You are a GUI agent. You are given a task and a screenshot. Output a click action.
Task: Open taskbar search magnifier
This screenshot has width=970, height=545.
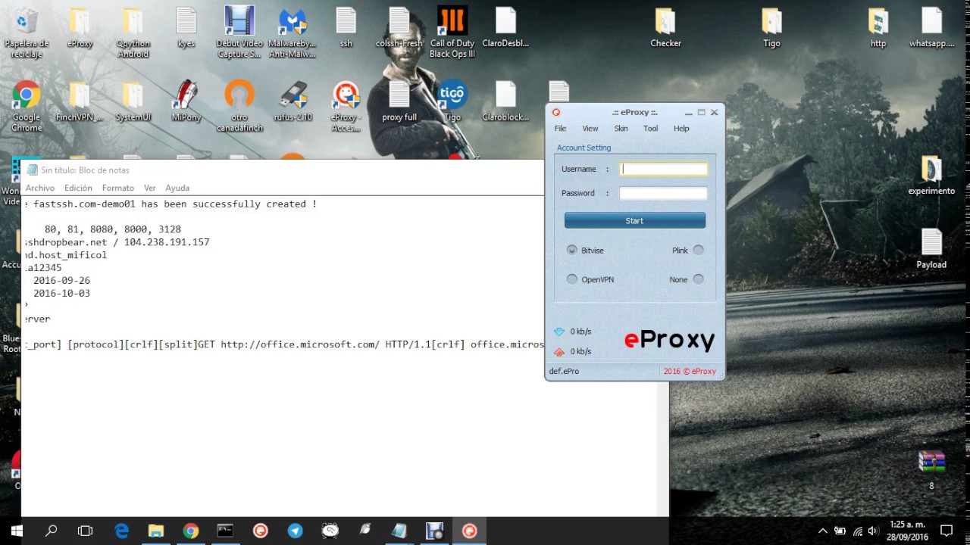pos(52,531)
